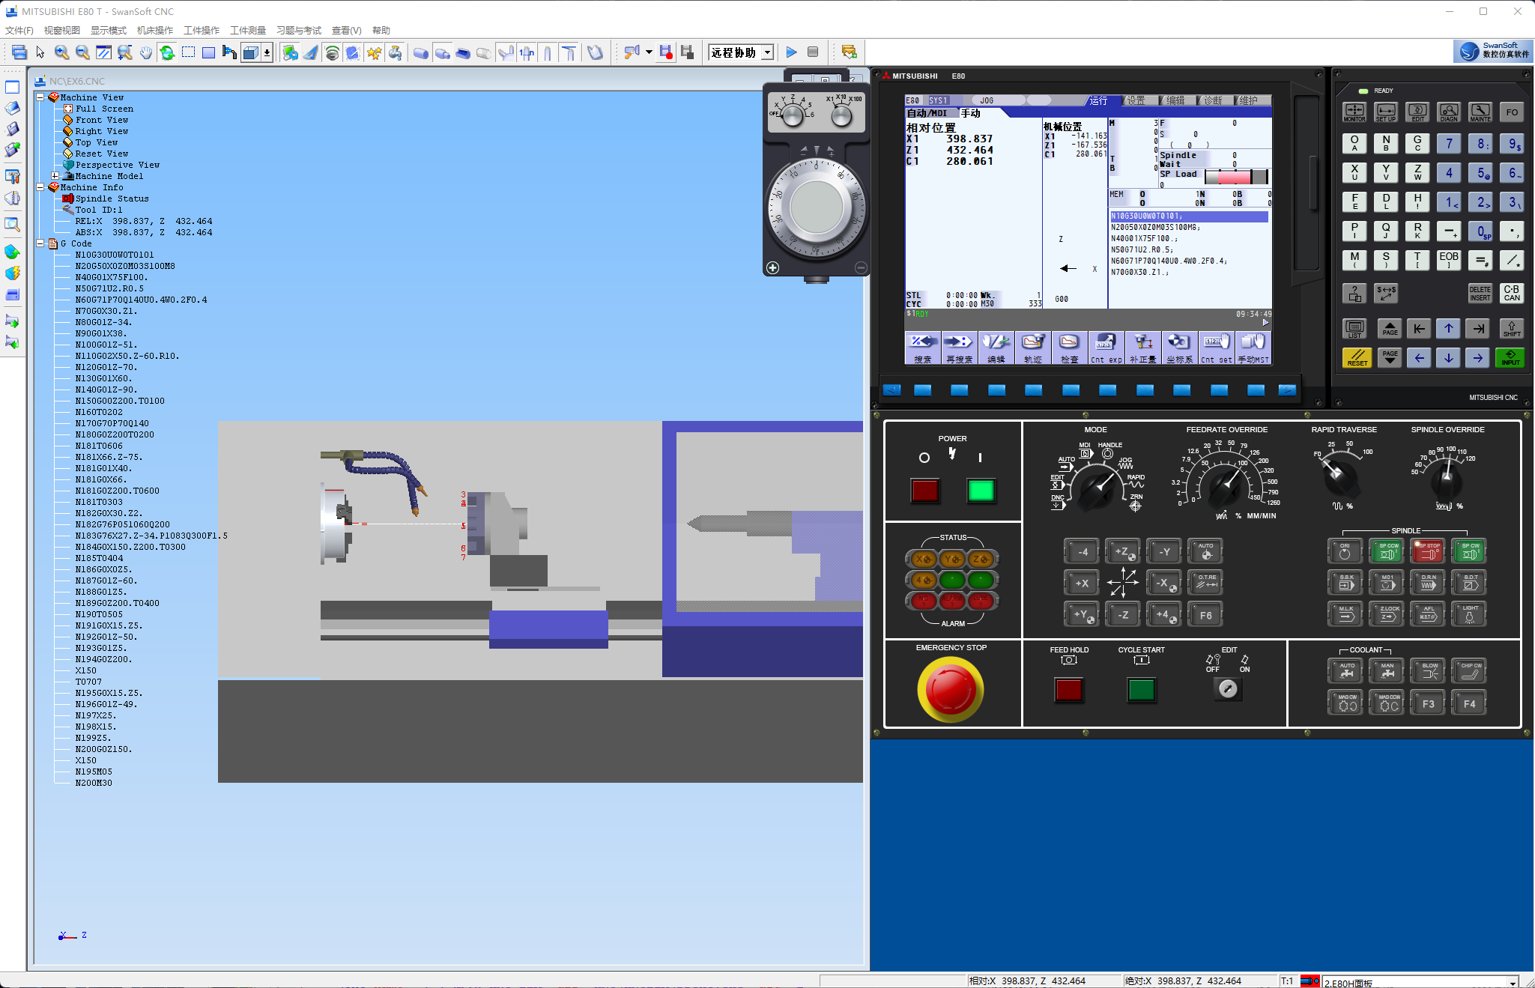
Task: Toggle the SP STOP spindle button
Action: (1428, 551)
